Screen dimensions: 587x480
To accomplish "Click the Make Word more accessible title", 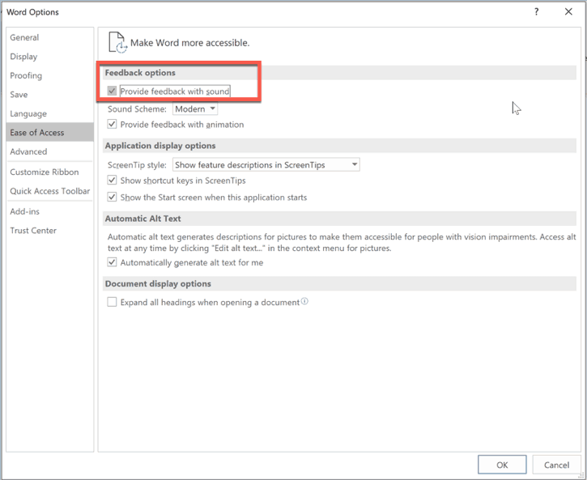I will click(x=189, y=43).
